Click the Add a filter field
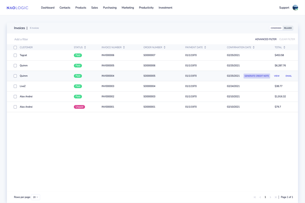305x203 pixels. (x=21, y=39)
